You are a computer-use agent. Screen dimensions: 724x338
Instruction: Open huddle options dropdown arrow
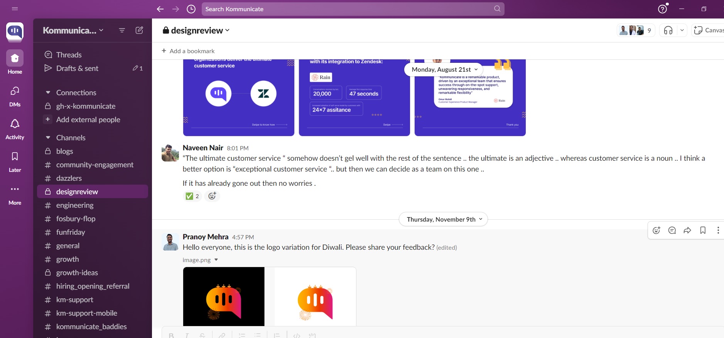682,30
